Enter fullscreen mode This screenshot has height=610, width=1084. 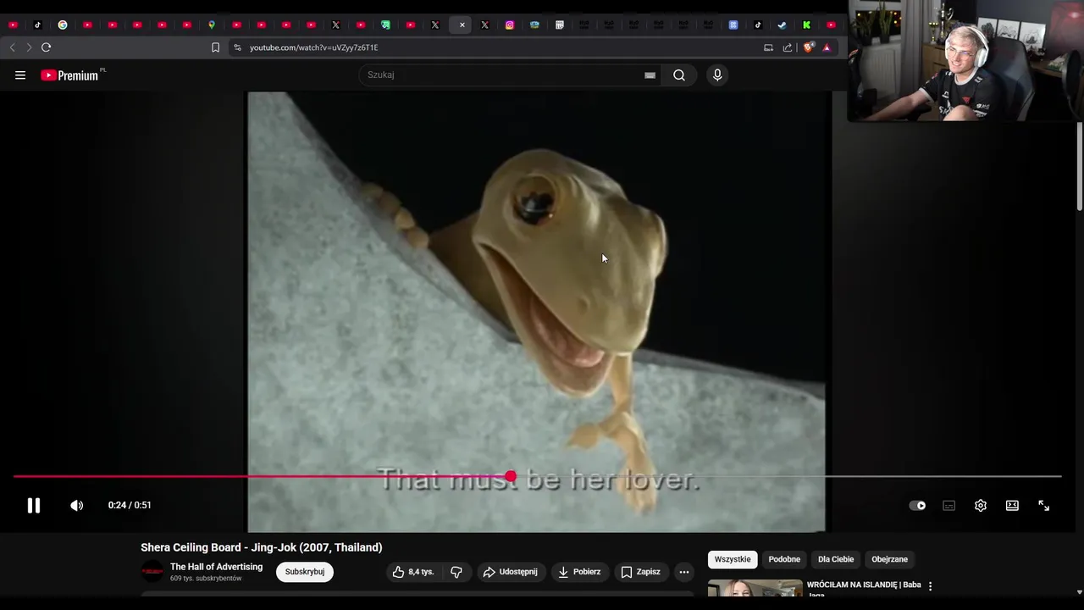(x=1044, y=506)
